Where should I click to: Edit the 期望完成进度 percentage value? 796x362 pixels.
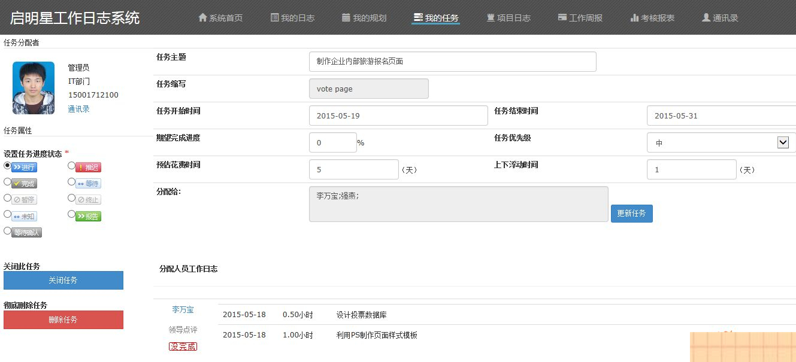[333, 142]
